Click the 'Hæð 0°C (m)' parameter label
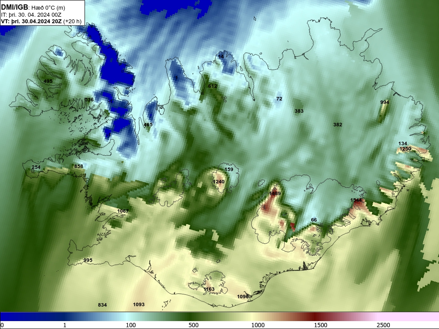 [x=48, y=8]
